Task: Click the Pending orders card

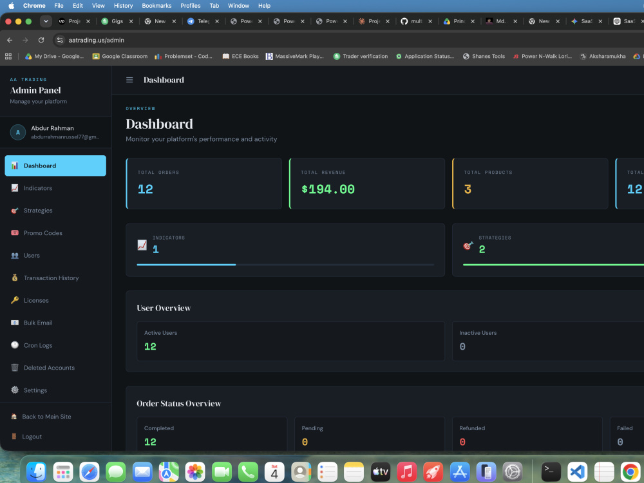Action: pyautogui.click(x=370, y=433)
